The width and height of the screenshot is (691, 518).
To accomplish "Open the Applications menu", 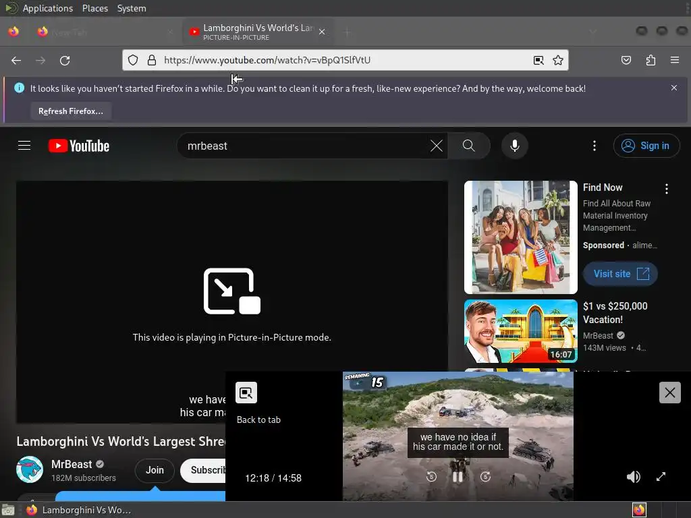I will pyautogui.click(x=48, y=8).
